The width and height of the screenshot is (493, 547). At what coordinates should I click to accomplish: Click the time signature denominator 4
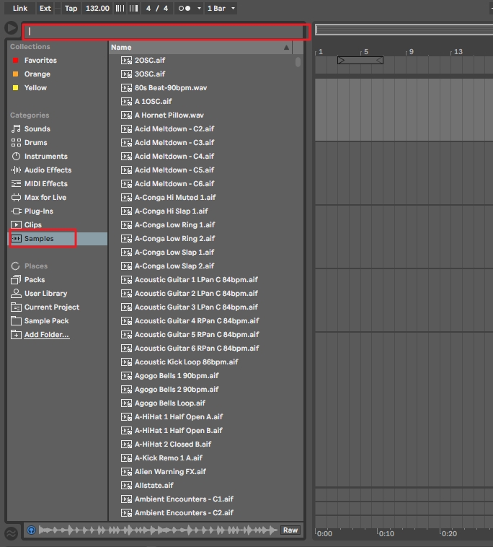click(x=166, y=9)
